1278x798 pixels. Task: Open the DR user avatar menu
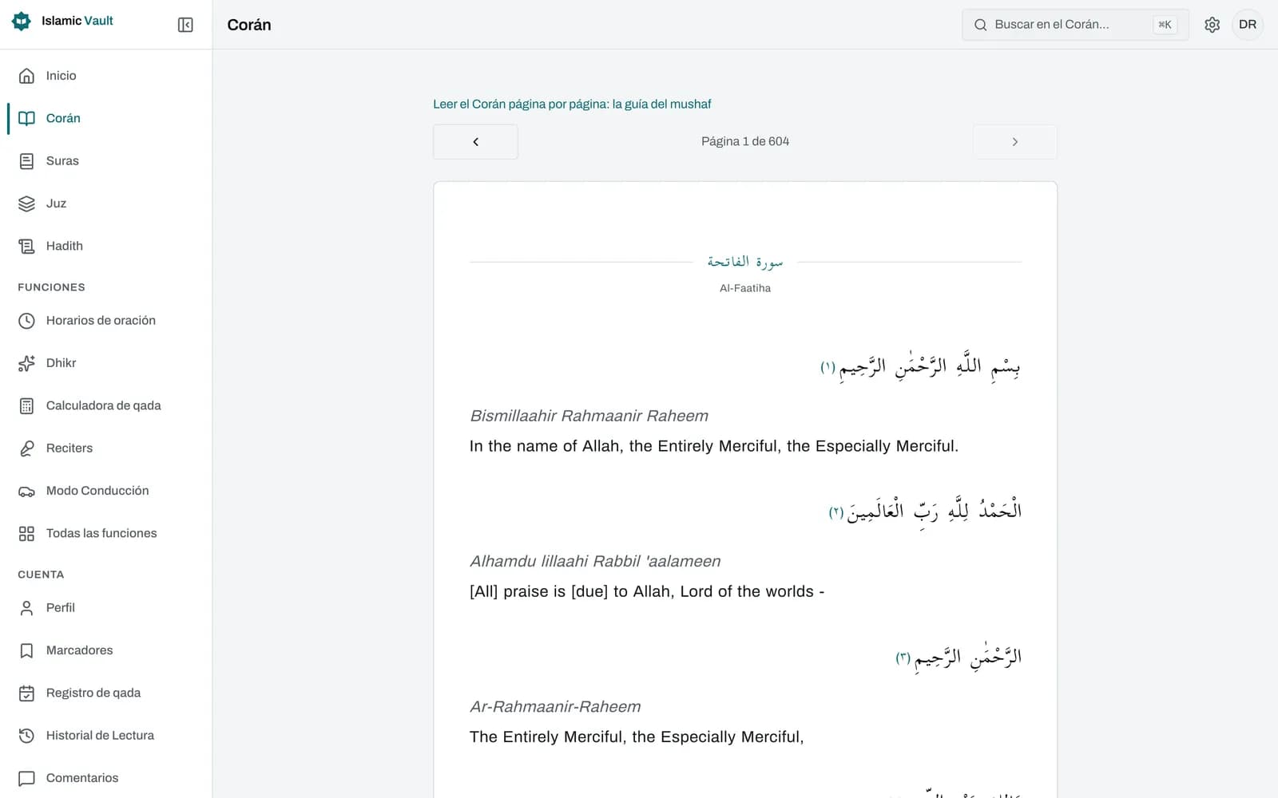(x=1248, y=25)
